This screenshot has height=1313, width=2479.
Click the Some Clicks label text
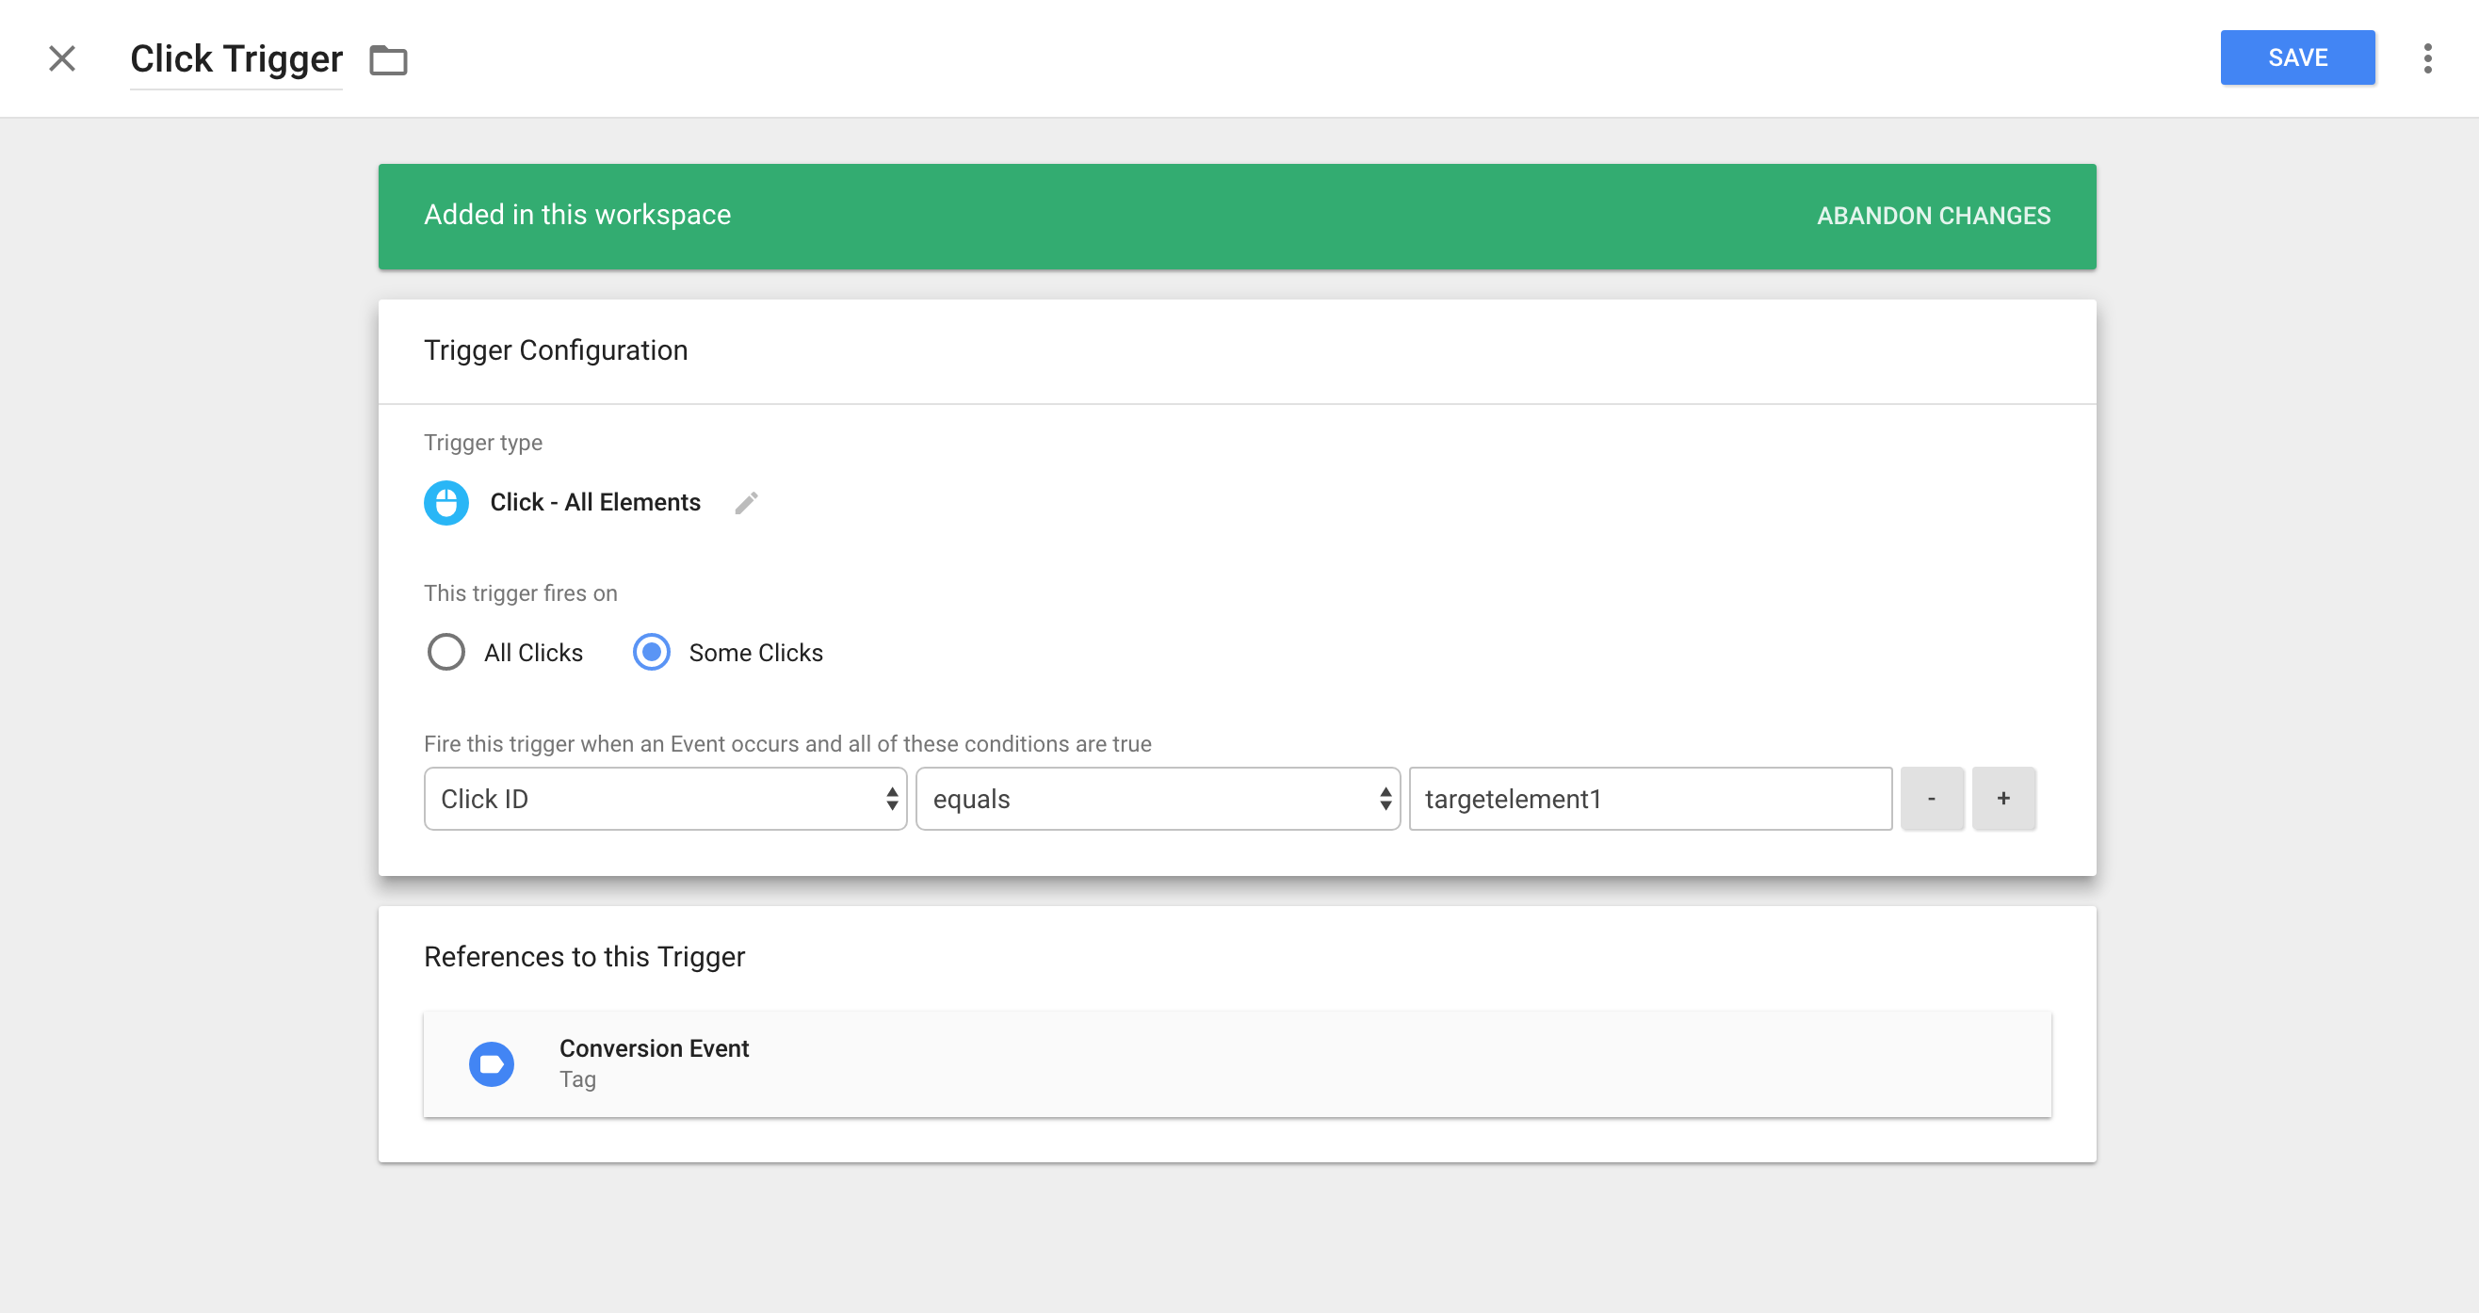pyautogui.click(x=755, y=653)
